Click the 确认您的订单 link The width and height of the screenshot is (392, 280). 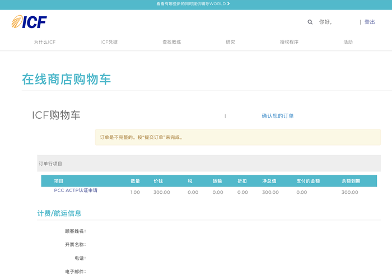(x=277, y=116)
